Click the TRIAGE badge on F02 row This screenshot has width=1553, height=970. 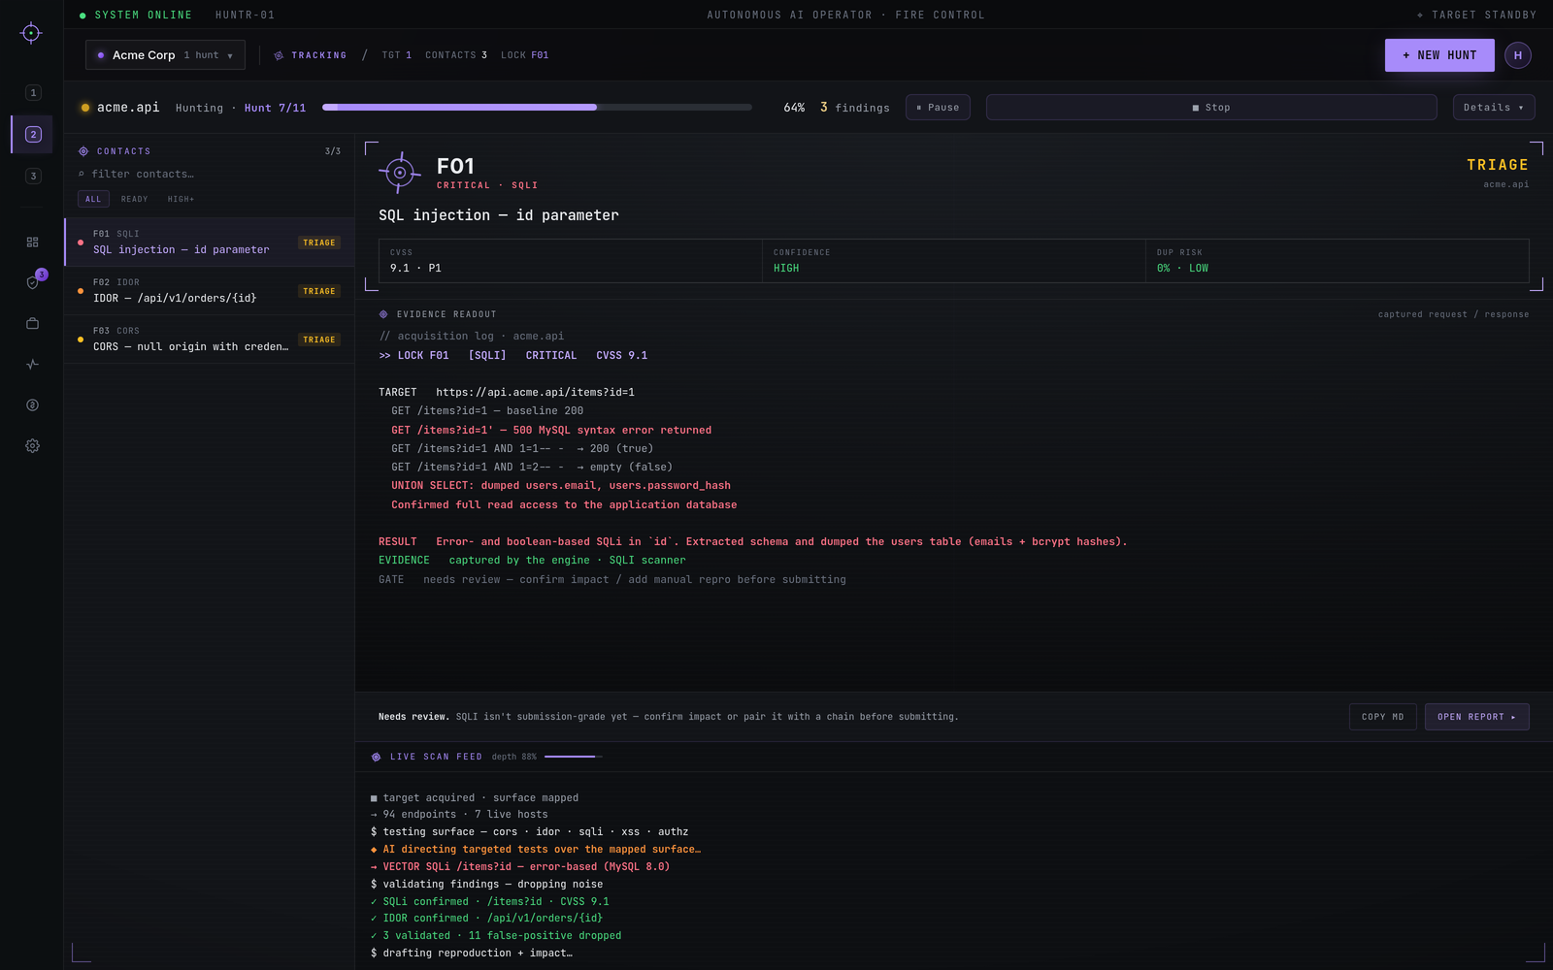tap(319, 291)
